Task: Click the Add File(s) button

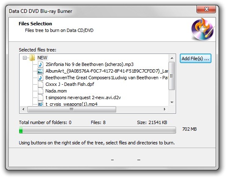Action: [x=196, y=59]
